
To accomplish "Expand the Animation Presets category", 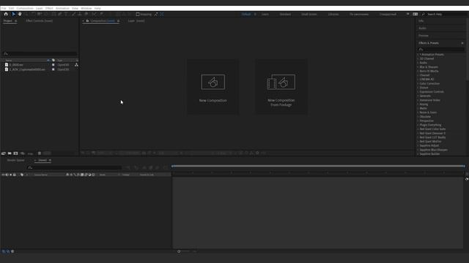I will pos(418,55).
